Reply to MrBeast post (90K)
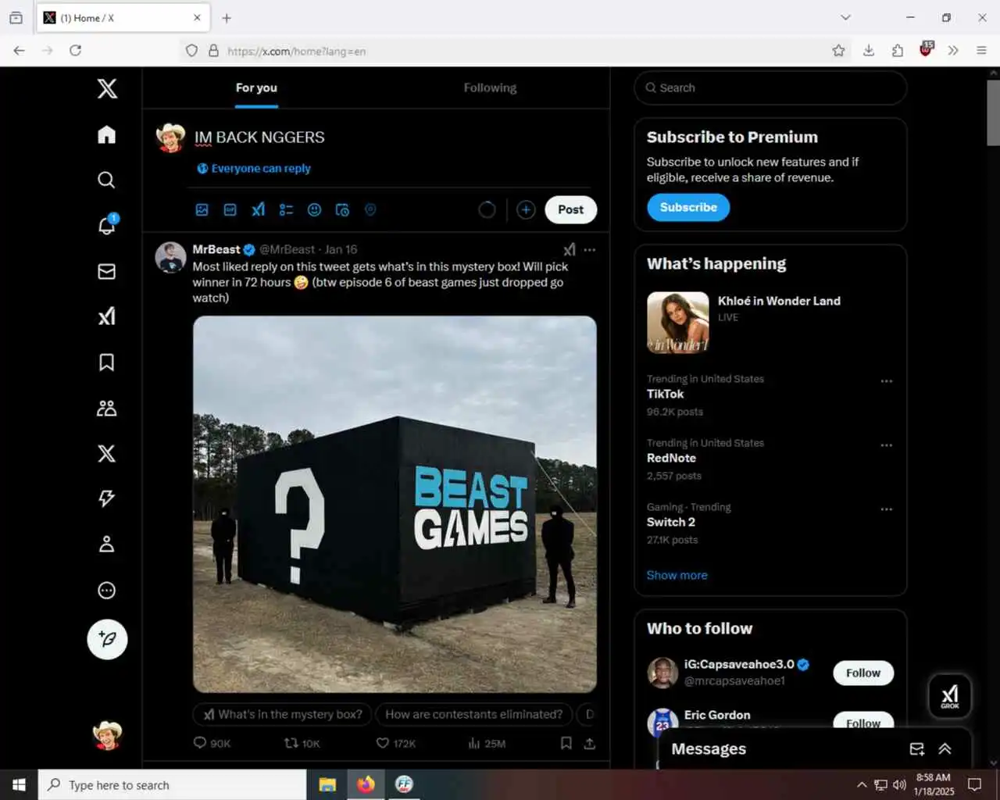Image resolution: width=1000 pixels, height=800 pixels. click(x=212, y=743)
